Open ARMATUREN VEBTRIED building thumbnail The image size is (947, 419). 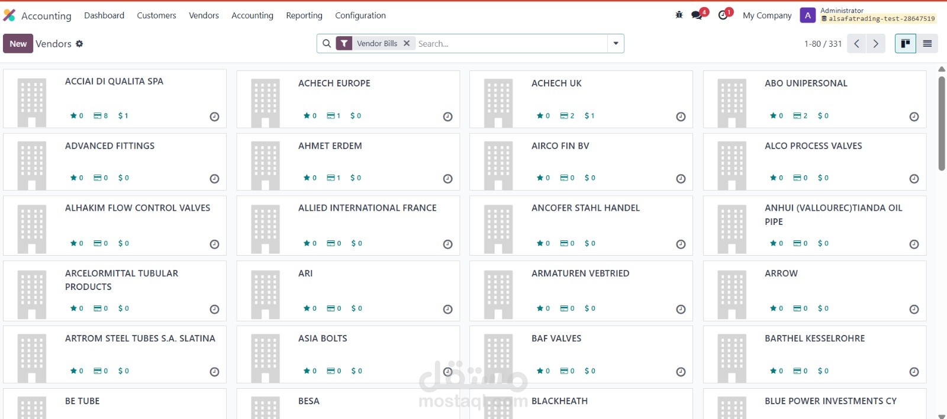point(498,294)
